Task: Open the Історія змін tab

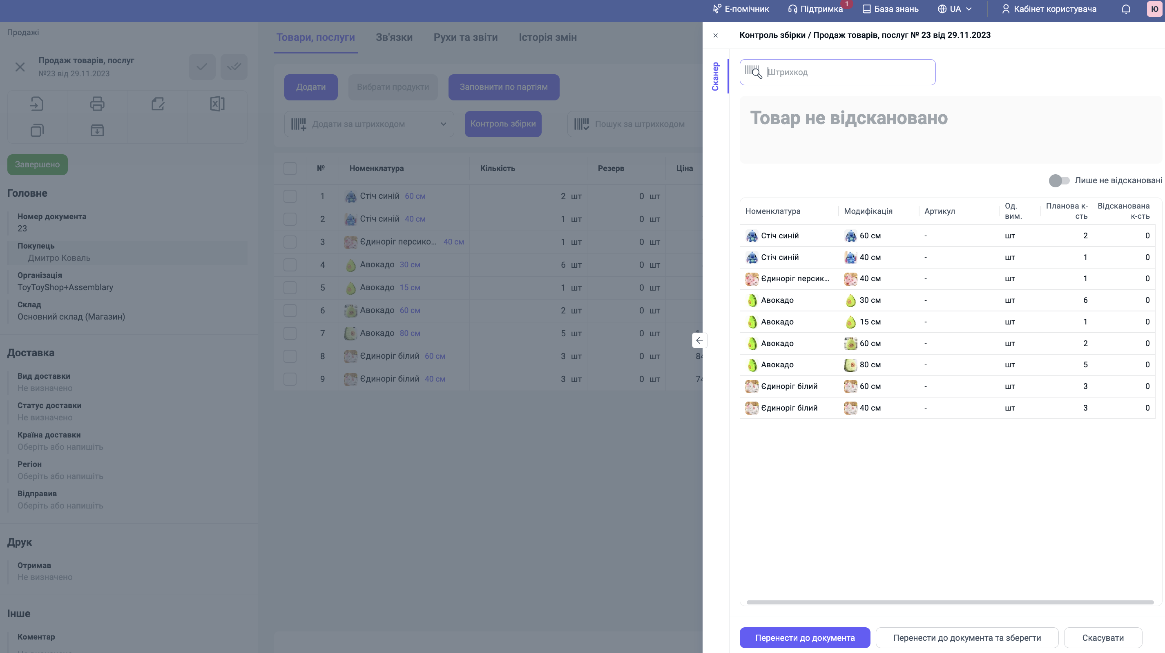Action: click(x=547, y=38)
